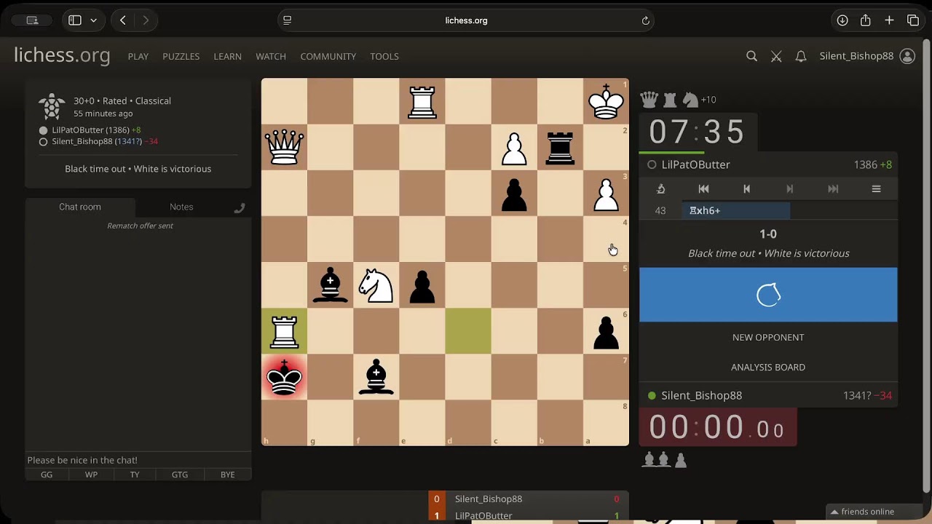Open Silent_Bishop88 name beside the clock

(x=701, y=395)
